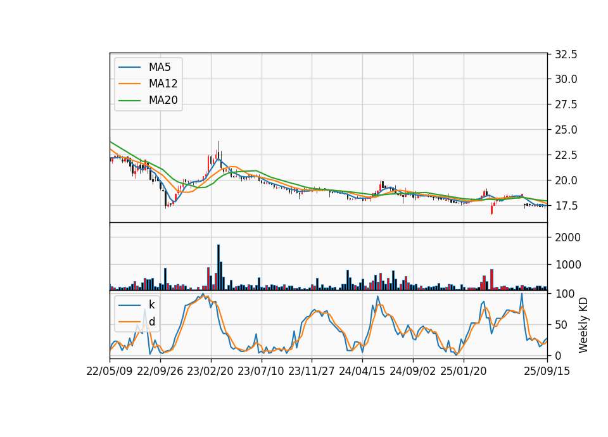Click the 23/07/10 date label

pos(262,371)
